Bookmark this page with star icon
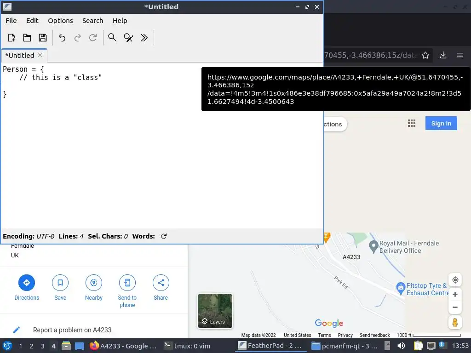 tap(425, 55)
